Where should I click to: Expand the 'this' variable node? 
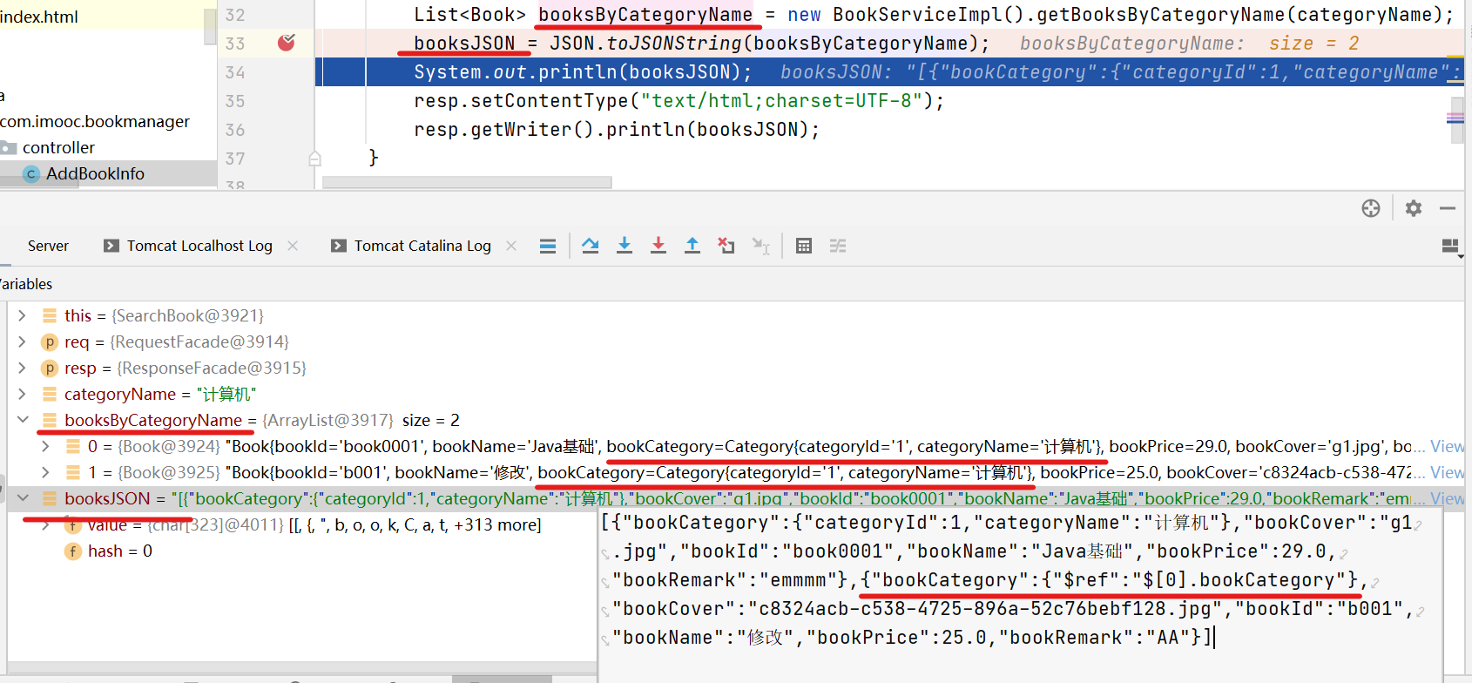click(x=23, y=315)
